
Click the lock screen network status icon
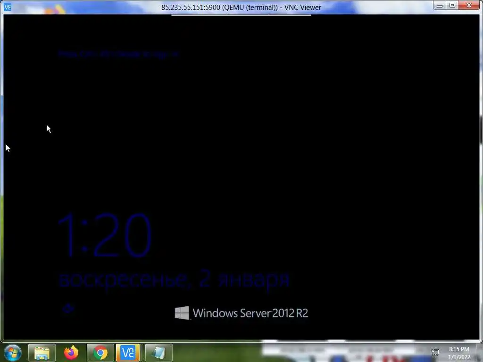click(x=68, y=308)
